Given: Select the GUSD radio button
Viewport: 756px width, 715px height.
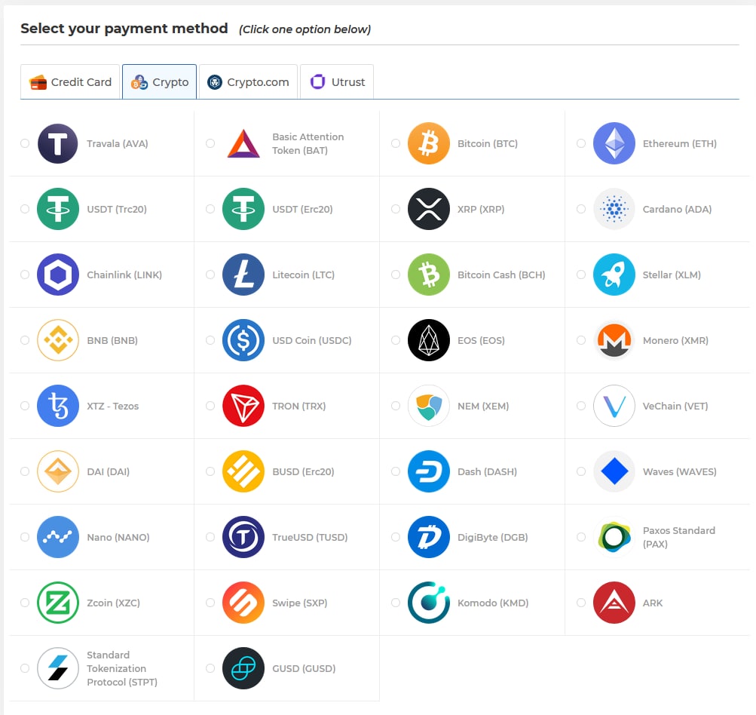Looking at the screenshot, I should click(210, 669).
